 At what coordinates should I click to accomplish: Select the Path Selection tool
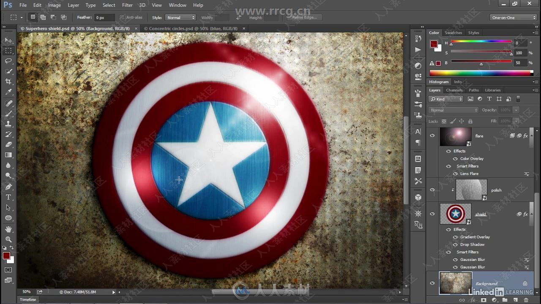8,208
